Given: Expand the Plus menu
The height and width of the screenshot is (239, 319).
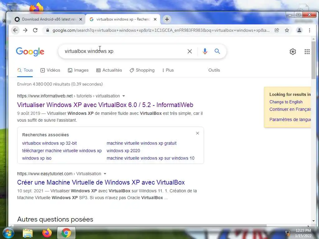Looking at the screenshot, I should tap(168, 70).
